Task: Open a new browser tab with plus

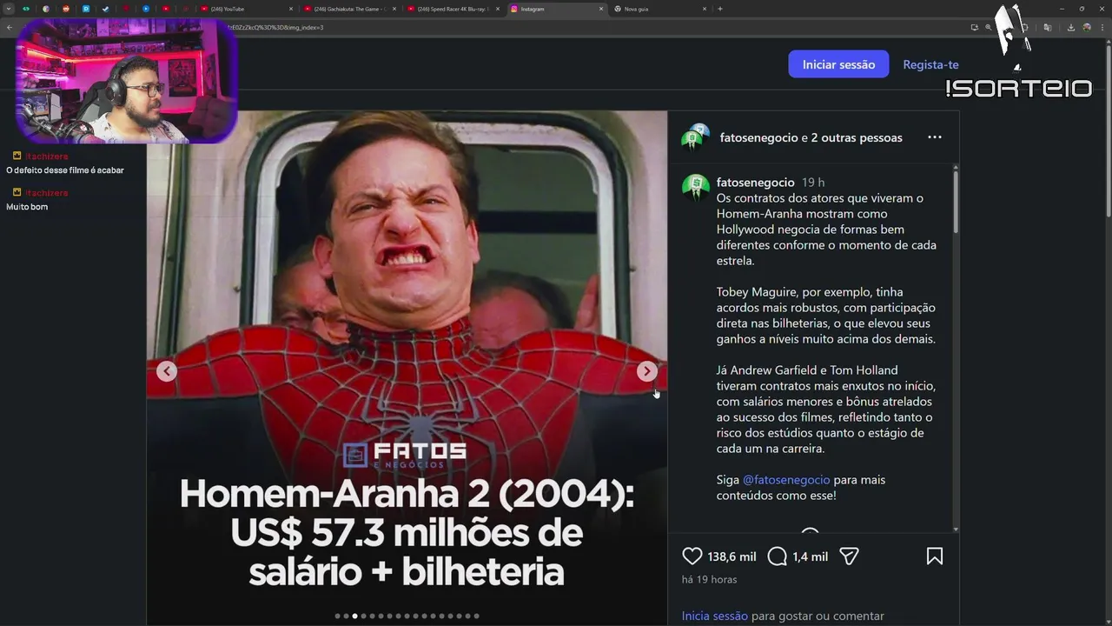Action: (x=720, y=9)
